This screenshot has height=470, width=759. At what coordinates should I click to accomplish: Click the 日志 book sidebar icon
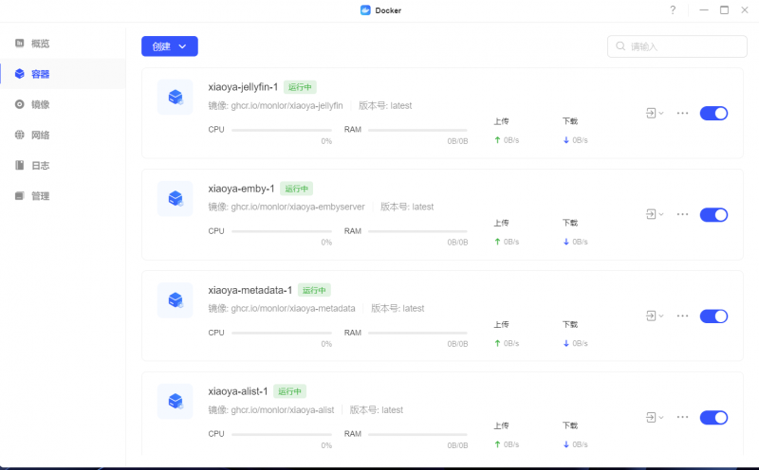click(x=19, y=165)
